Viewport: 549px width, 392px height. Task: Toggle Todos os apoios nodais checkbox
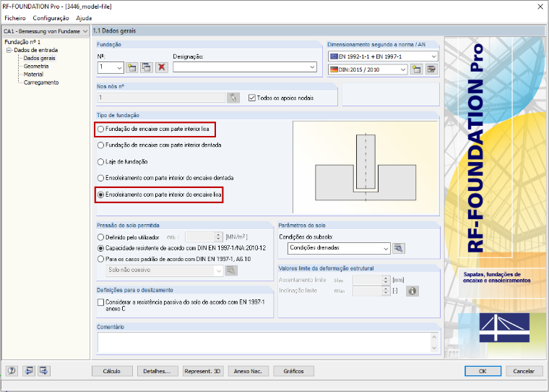point(251,98)
